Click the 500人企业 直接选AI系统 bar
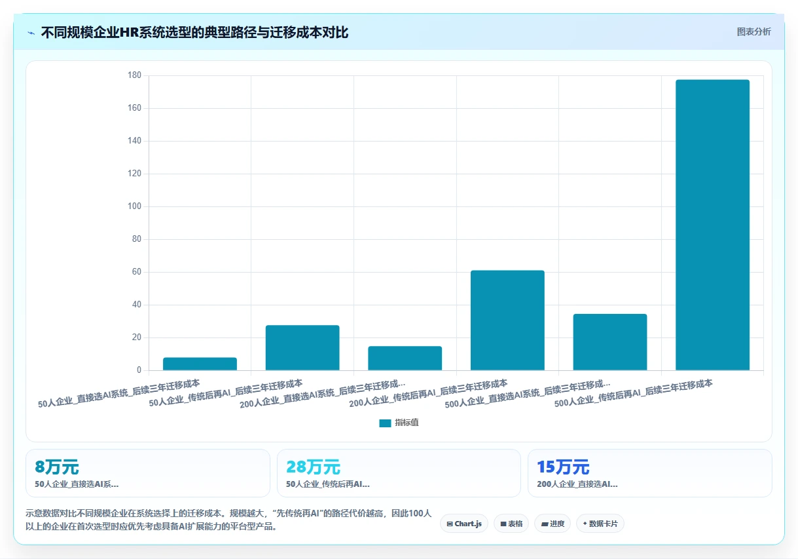The image size is (798, 559). [x=610, y=342]
